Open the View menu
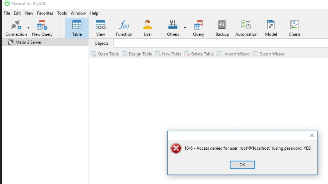This screenshot has width=328, height=184. [29, 13]
